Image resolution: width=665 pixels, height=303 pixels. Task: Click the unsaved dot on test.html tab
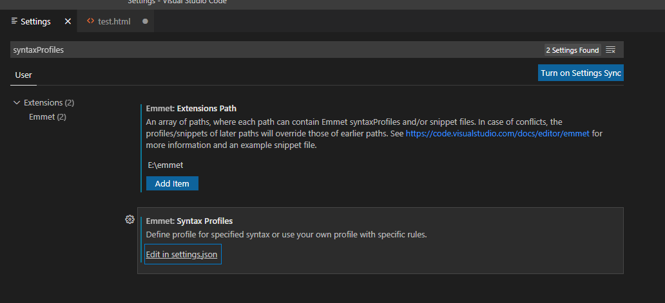click(145, 21)
